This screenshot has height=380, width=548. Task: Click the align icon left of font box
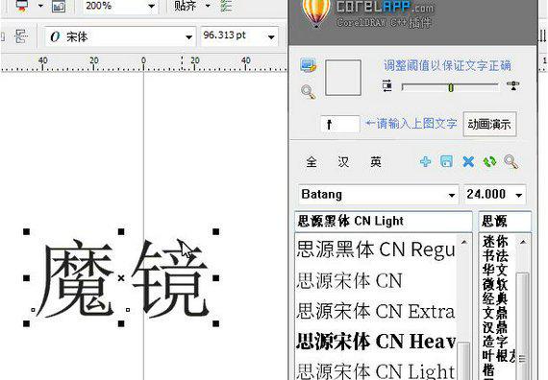pos(21,36)
